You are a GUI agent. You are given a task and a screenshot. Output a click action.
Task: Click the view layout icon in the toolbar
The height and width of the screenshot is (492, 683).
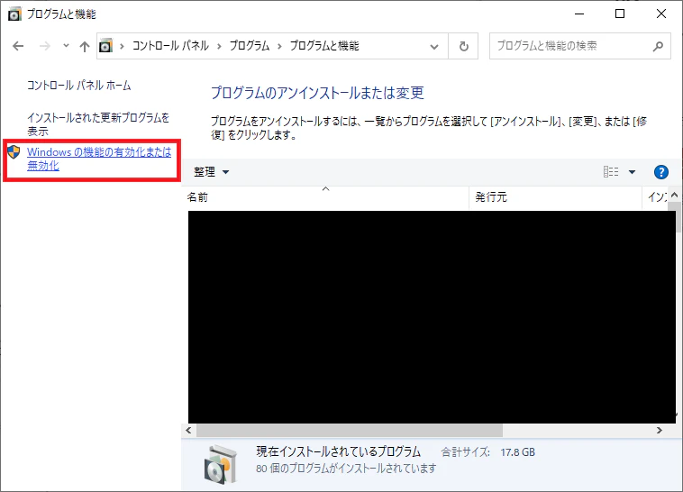pyautogui.click(x=611, y=172)
